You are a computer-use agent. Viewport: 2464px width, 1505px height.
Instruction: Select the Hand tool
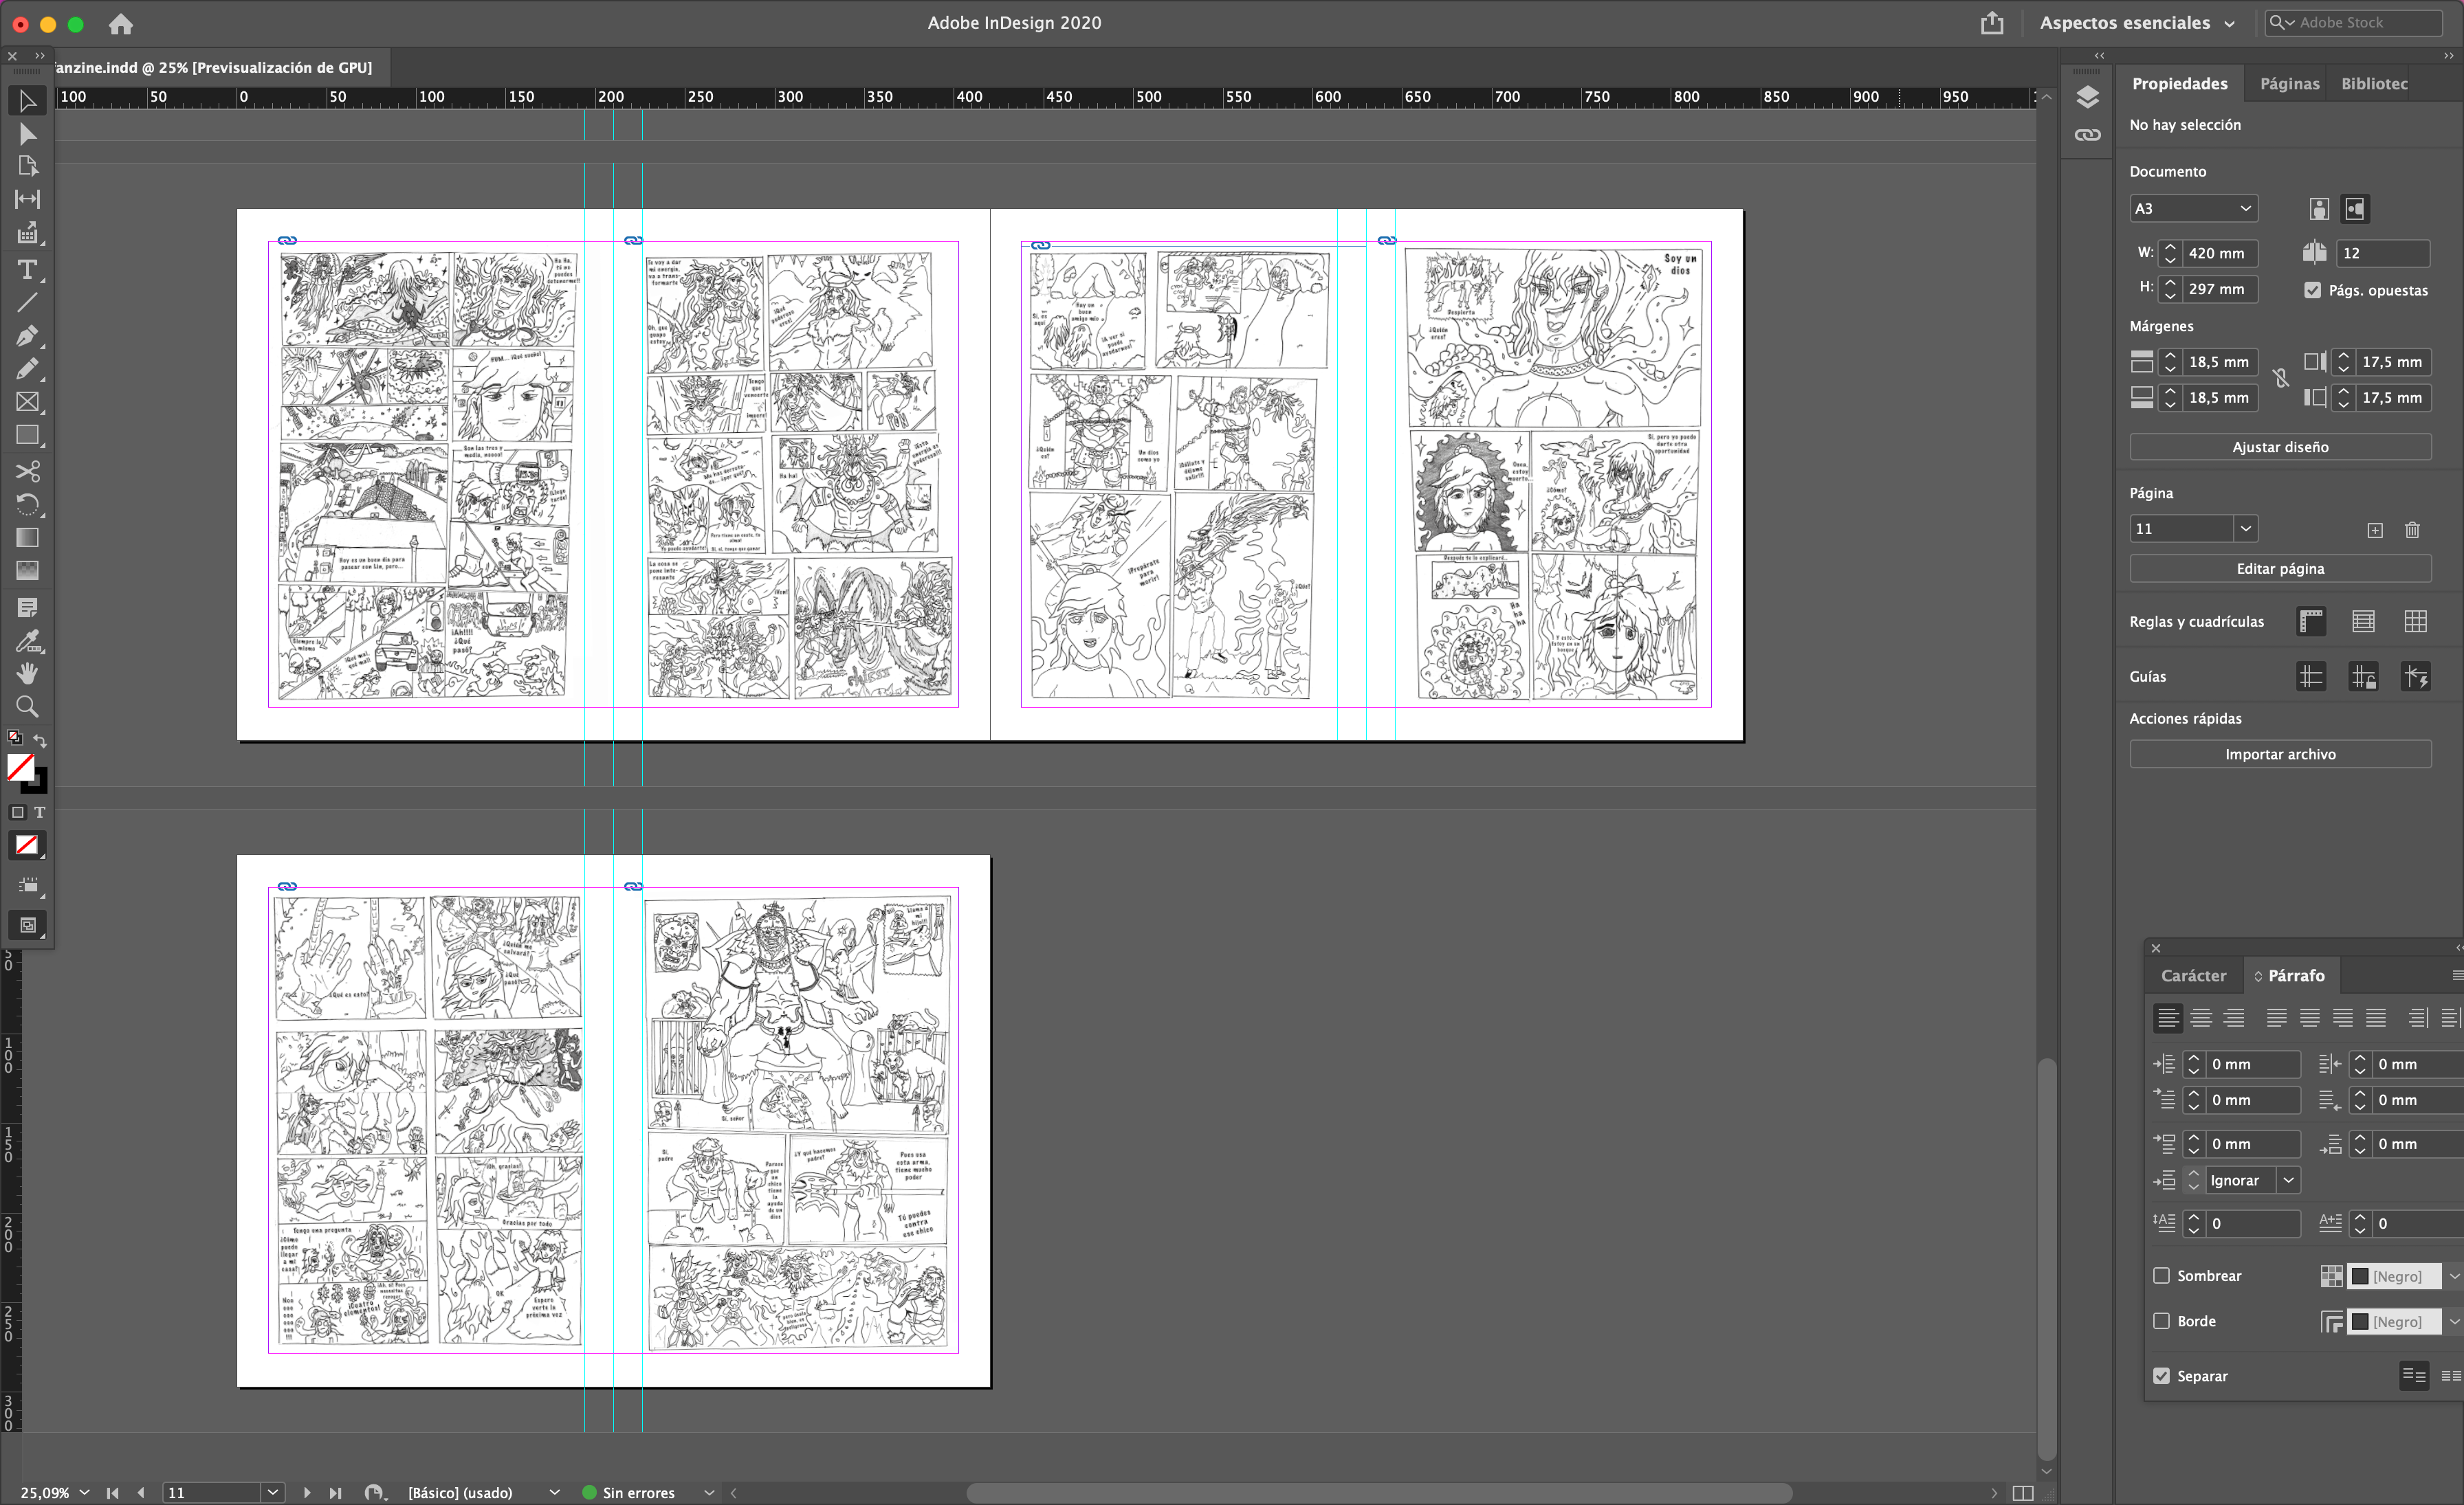(27, 673)
